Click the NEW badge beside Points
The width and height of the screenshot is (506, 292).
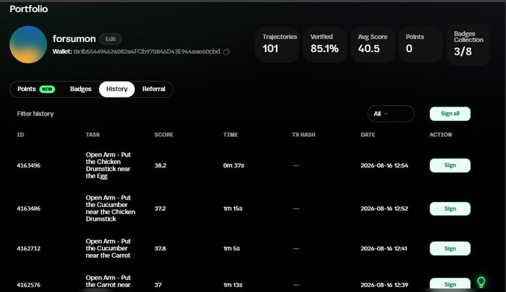(x=47, y=89)
